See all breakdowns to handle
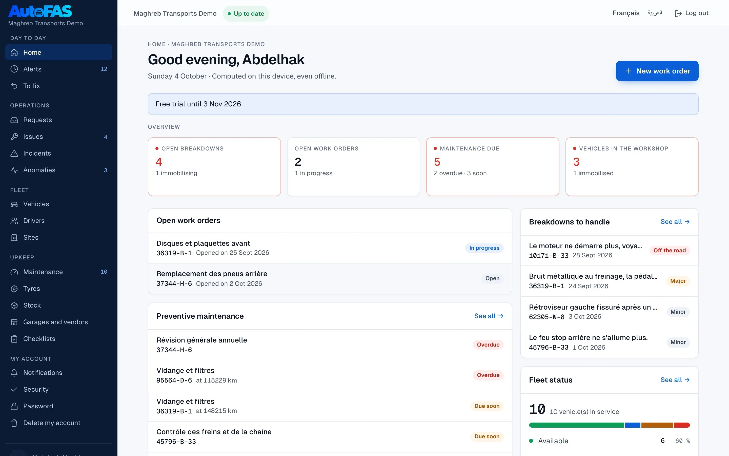This screenshot has width=729, height=456. click(x=675, y=222)
